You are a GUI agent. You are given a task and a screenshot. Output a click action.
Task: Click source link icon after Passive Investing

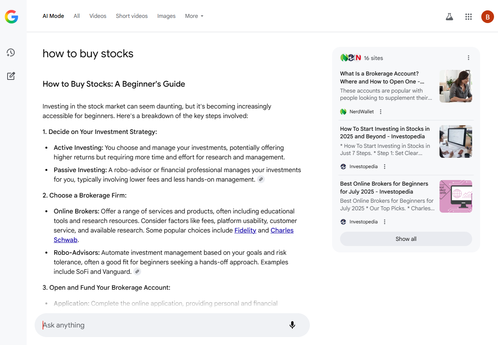pos(261,179)
